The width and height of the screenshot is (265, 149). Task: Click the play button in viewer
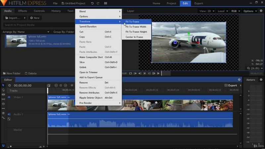[158, 73]
